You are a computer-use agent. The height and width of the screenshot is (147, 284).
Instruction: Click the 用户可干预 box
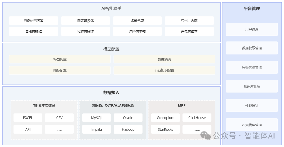137,32
